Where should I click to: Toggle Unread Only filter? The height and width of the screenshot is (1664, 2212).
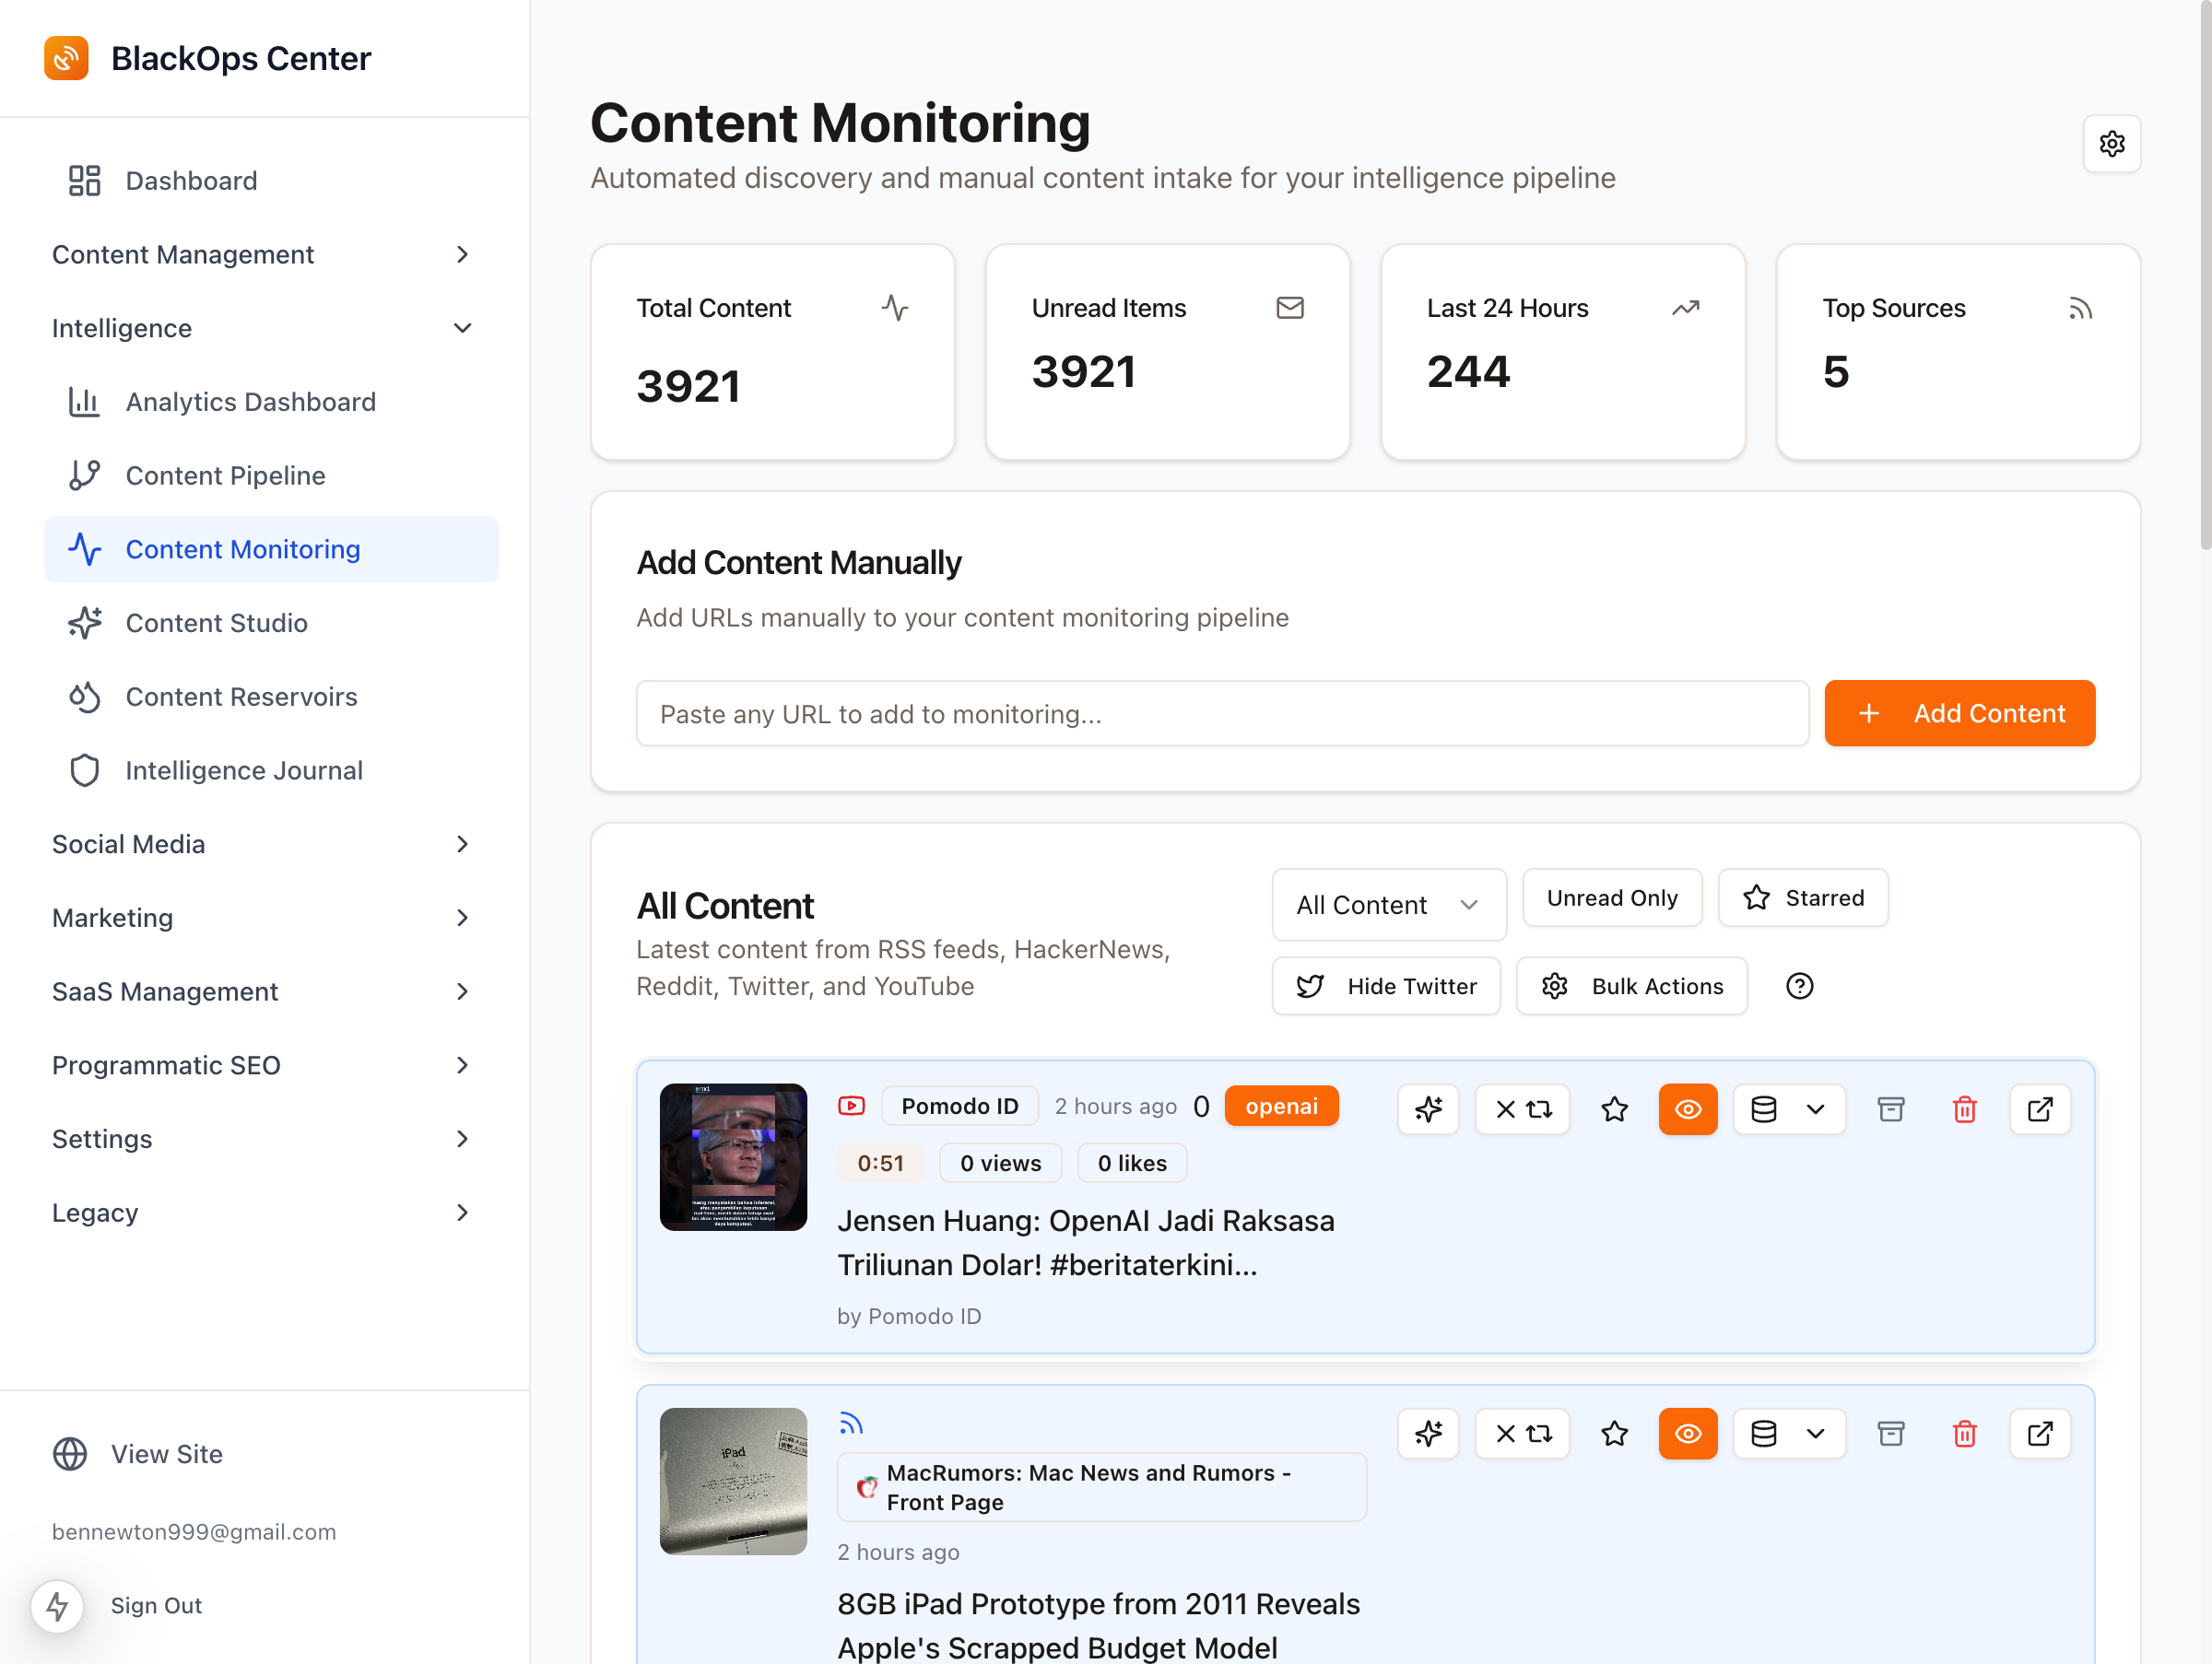pyautogui.click(x=1611, y=897)
